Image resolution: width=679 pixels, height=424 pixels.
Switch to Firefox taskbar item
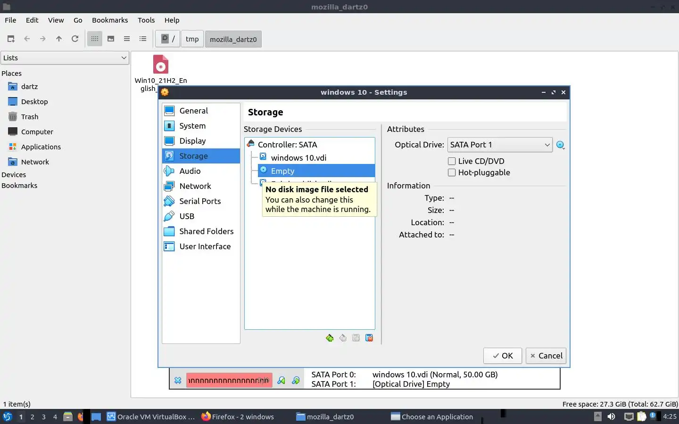pyautogui.click(x=238, y=416)
